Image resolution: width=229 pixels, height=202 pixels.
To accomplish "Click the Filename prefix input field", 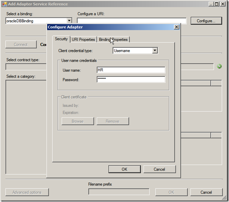I will tap(119, 192).
